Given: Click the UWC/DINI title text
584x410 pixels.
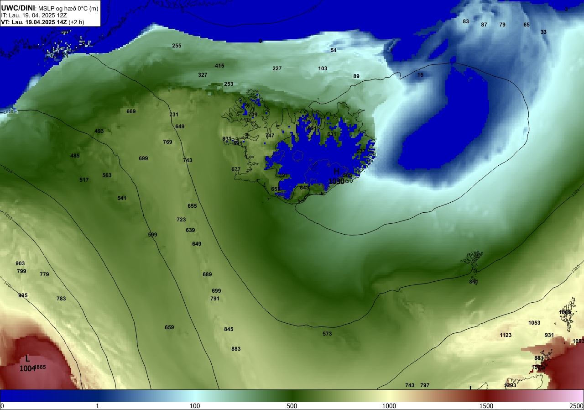Looking at the screenshot, I should (x=17, y=8).
